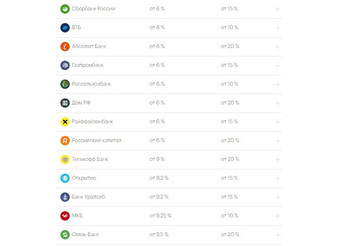Click the yellow Tinkoff Bank crest icon
The image size is (346, 246).
[65, 159]
